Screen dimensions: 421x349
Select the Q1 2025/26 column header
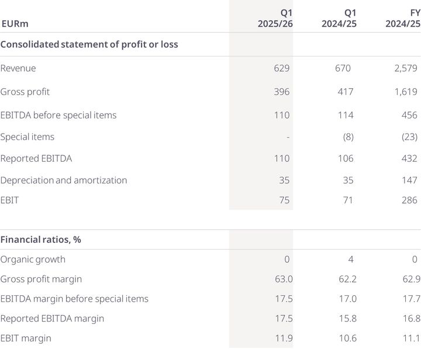pos(273,18)
